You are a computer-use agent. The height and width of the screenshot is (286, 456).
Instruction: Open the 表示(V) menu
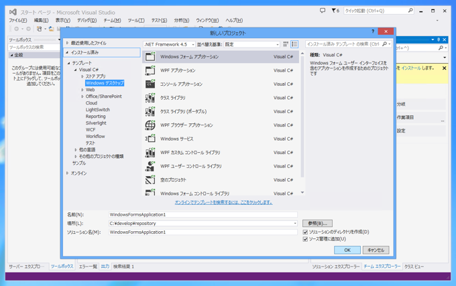(63, 20)
